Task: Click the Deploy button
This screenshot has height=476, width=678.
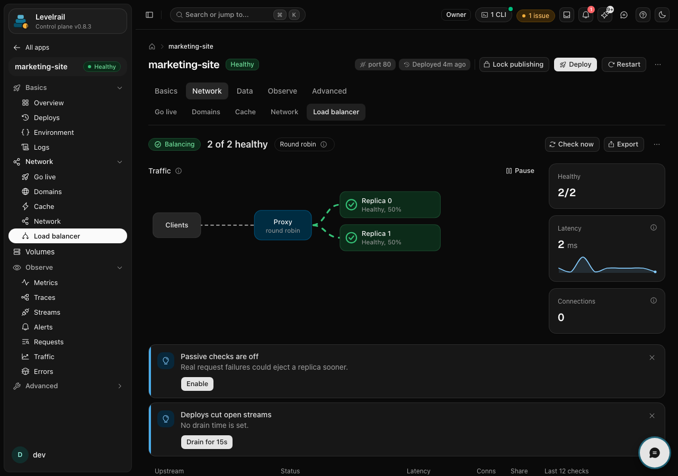Action: pos(575,65)
